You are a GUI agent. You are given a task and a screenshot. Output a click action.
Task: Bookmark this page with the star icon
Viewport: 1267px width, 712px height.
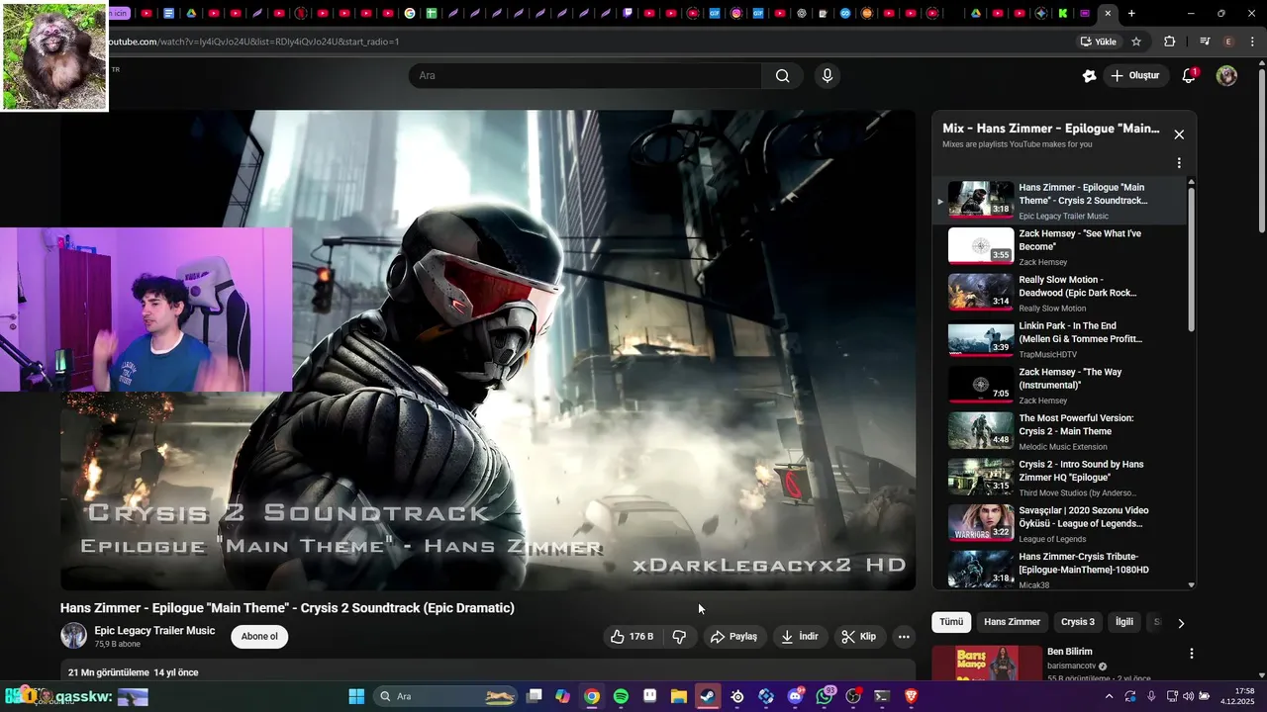coord(1136,42)
